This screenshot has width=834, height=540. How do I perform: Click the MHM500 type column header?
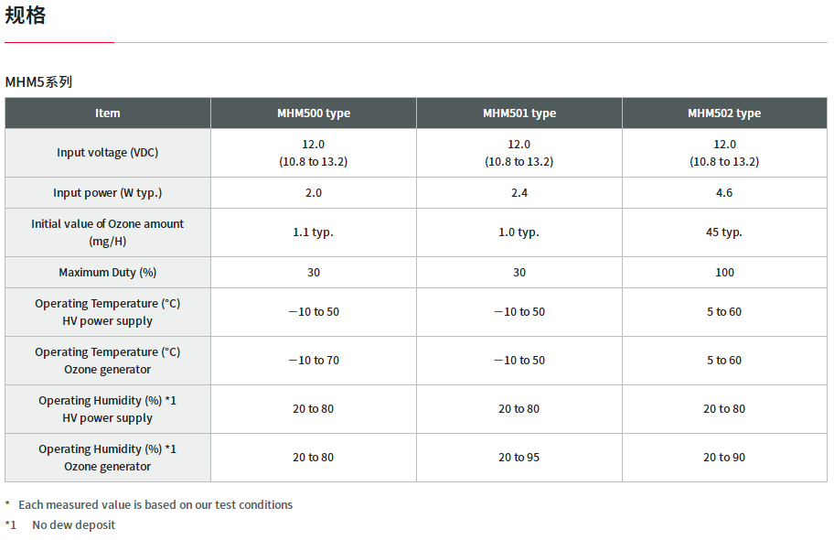pos(314,113)
